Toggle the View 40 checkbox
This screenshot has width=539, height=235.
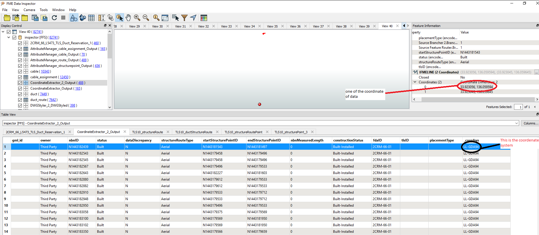pyautogui.click(x=9, y=32)
